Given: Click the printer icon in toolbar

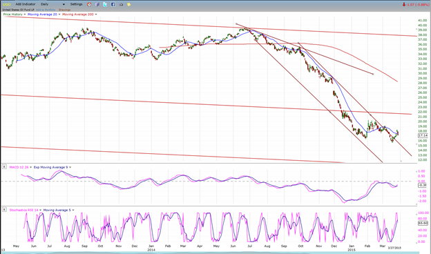Looking at the screenshot, I should (x=121, y=4).
